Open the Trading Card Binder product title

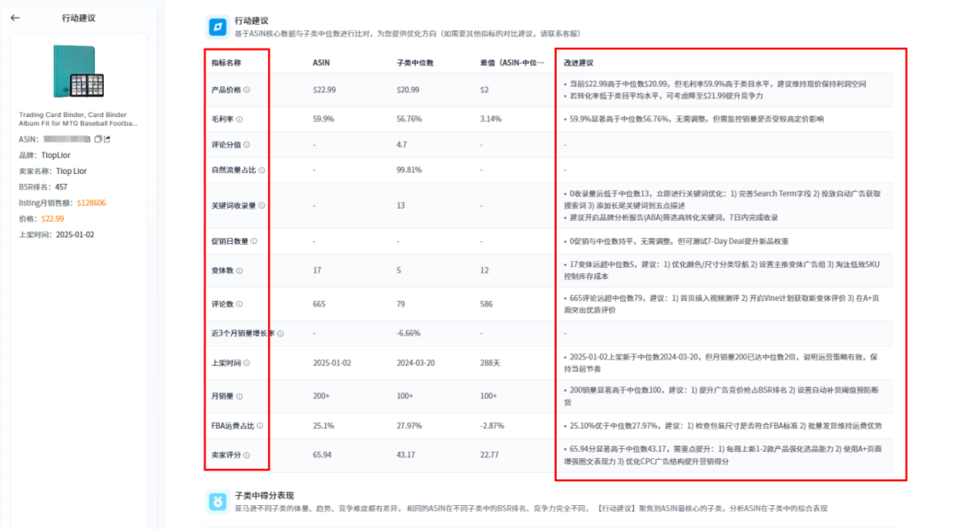(x=77, y=119)
